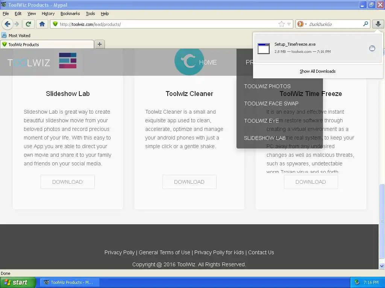The image size is (385, 288).
Task: Download ToolWiz Time Freeze
Action: (311, 182)
